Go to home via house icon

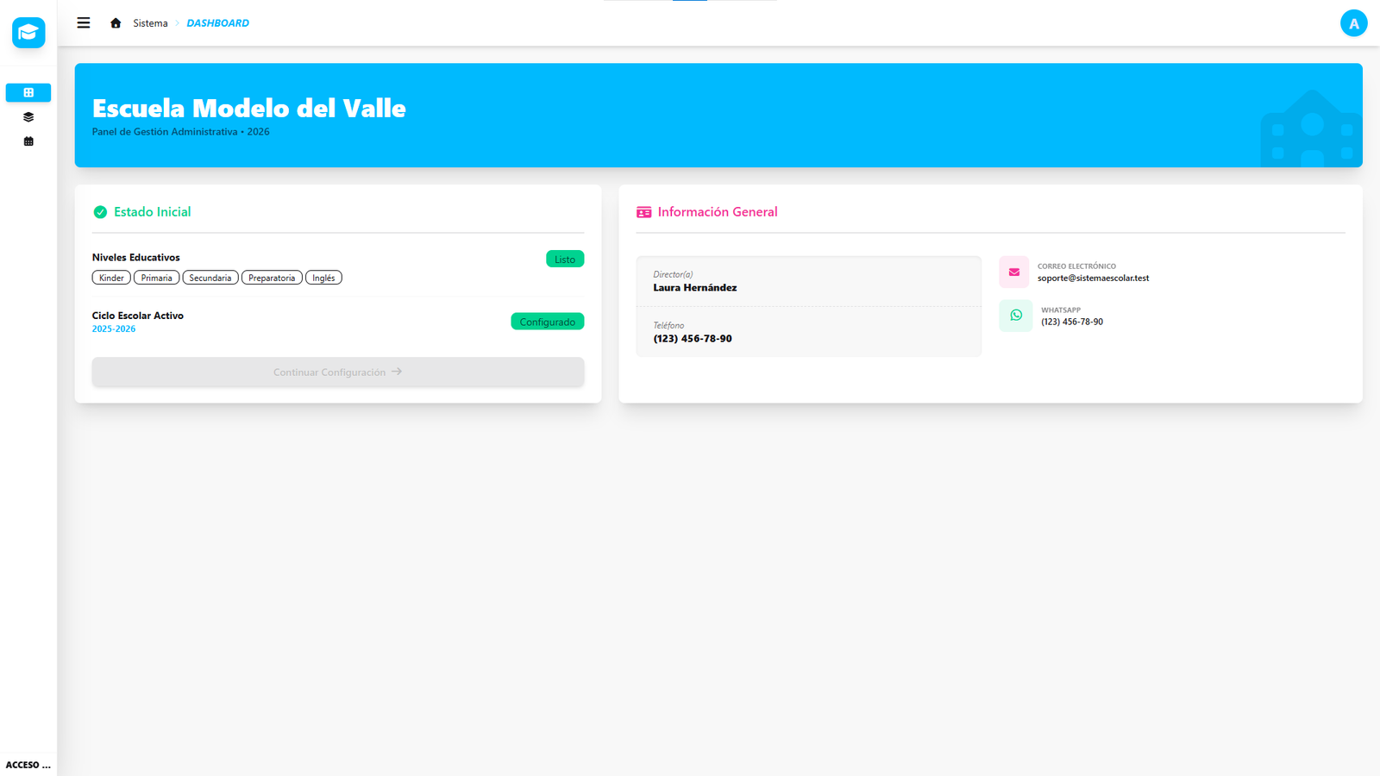pyautogui.click(x=116, y=23)
